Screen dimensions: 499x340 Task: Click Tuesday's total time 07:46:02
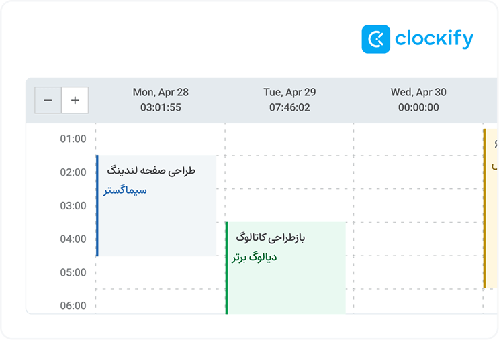tap(289, 107)
